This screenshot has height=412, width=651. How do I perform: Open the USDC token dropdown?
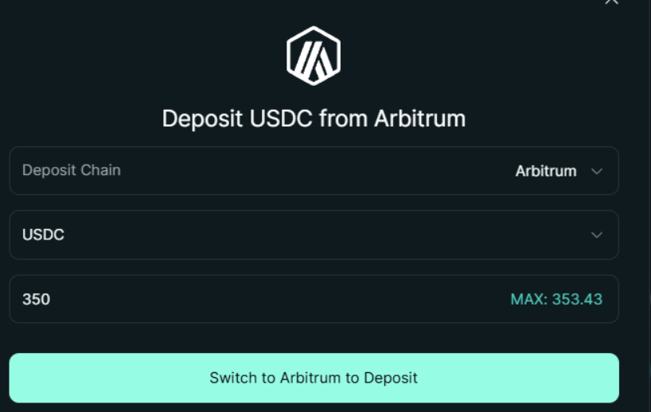coord(314,235)
